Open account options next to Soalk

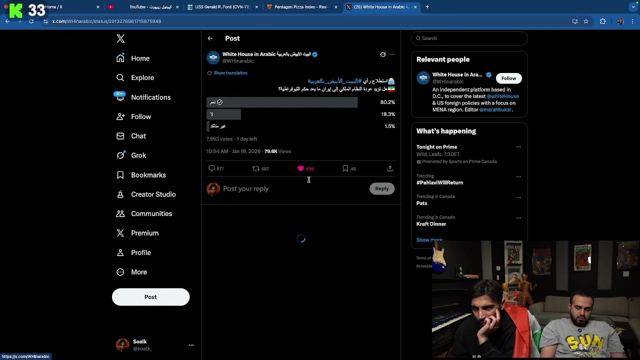coord(190,345)
